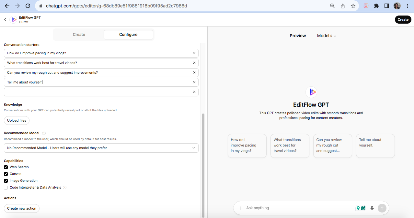Image resolution: width=414 pixels, height=218 pixels.
Task: Click the empty conversation starter field
Action: [x=97, y=92]
